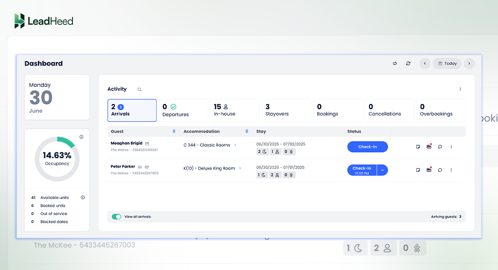Image resolution: width=498 pixels, height=270 pixels.
Task: Check in Meaghan Brigid
Action: (x=368, y=147)
